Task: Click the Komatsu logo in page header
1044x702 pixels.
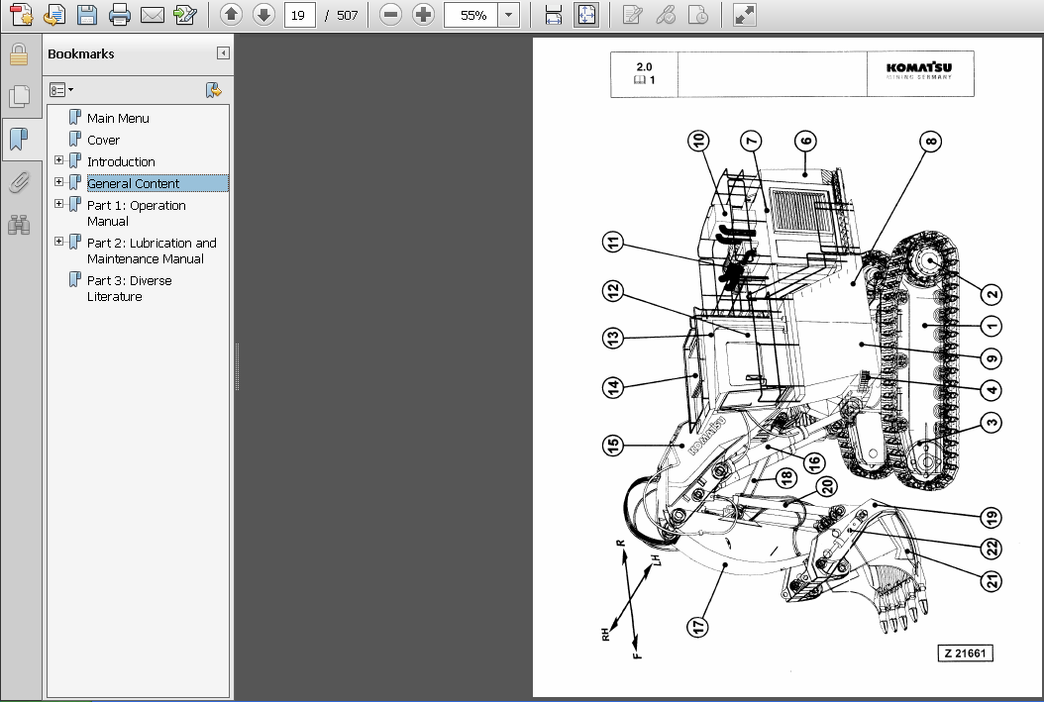Action: coord(919,70)
